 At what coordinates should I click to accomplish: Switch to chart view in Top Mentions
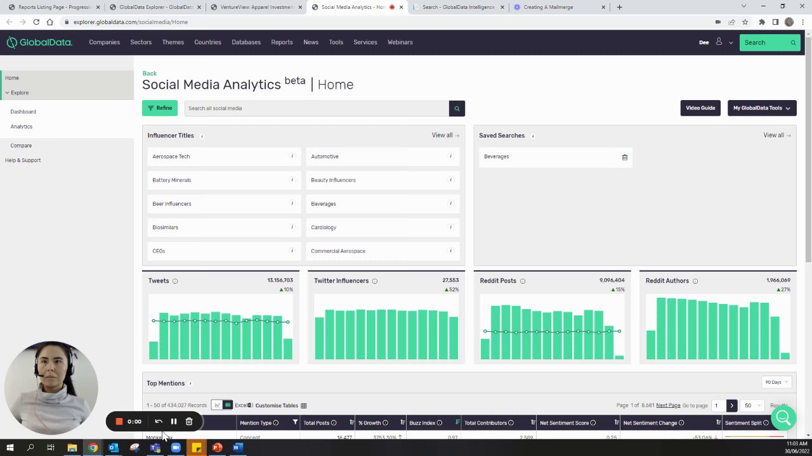tap(217, 405)
